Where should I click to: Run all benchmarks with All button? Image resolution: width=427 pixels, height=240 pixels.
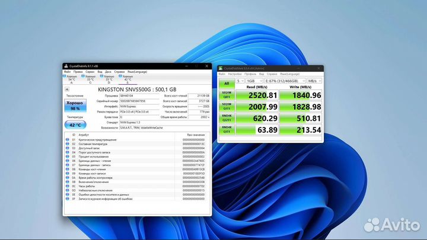coord(227,84)
